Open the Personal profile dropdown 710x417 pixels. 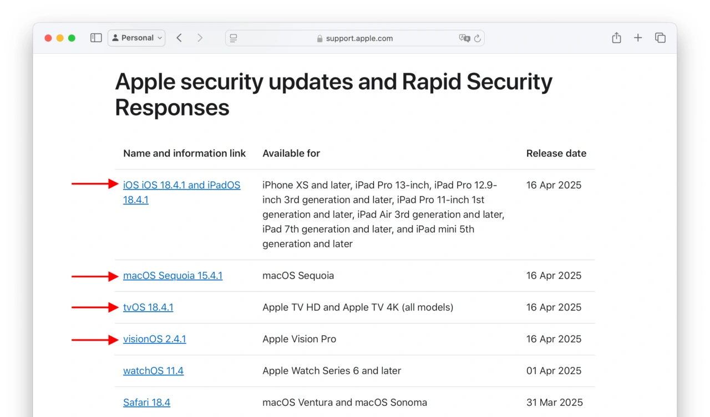click(136, 38)
